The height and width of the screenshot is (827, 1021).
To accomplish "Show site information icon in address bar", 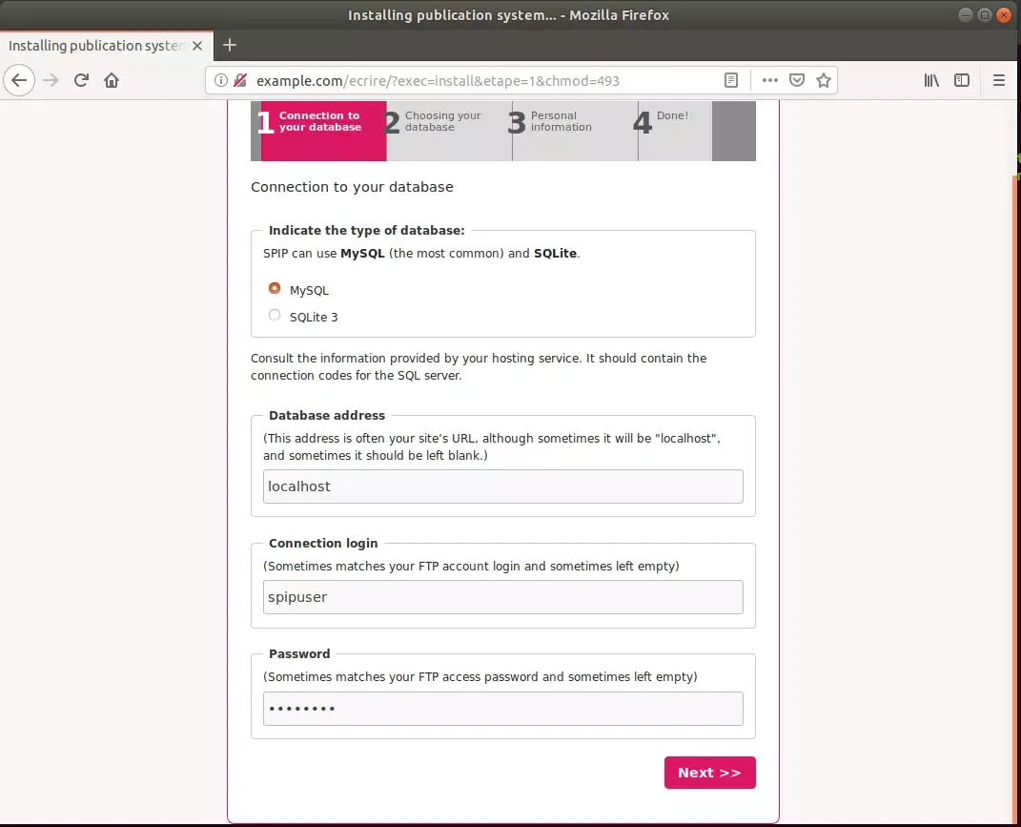I will [221, 80].
